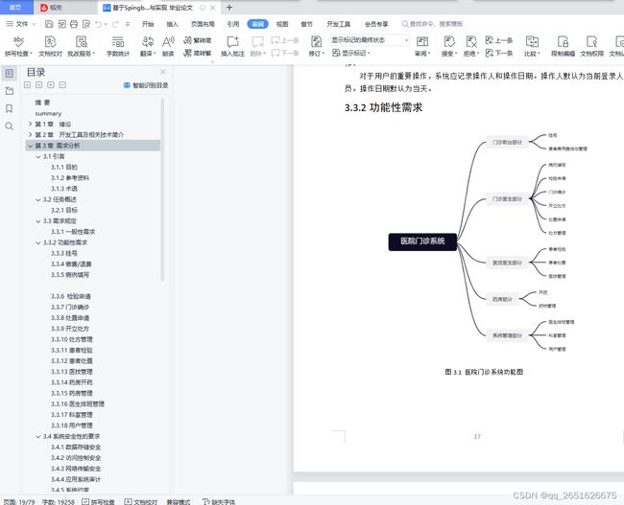The image size is (624, 505).
Task: Click the Print Preview icon
Action: point(86,24)
